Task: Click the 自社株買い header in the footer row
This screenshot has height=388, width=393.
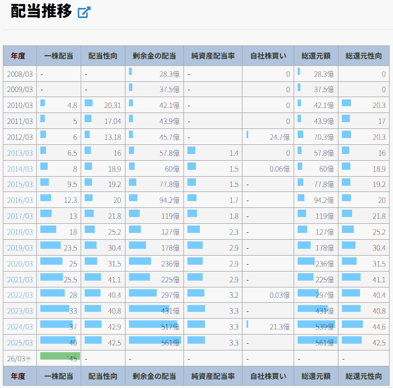Action: click(x=267, y=376)
